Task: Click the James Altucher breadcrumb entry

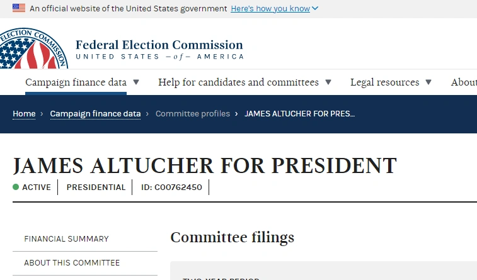Action: [299, 114]
